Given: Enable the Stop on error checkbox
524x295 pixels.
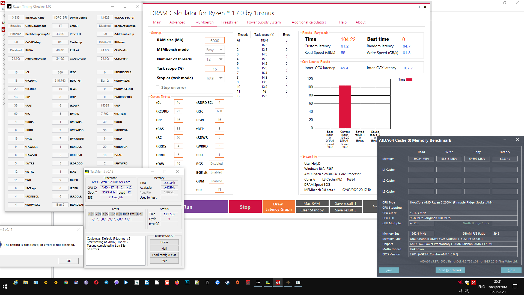Looking at the screenshot, I should pyautogui.click(x=157, y=87).
